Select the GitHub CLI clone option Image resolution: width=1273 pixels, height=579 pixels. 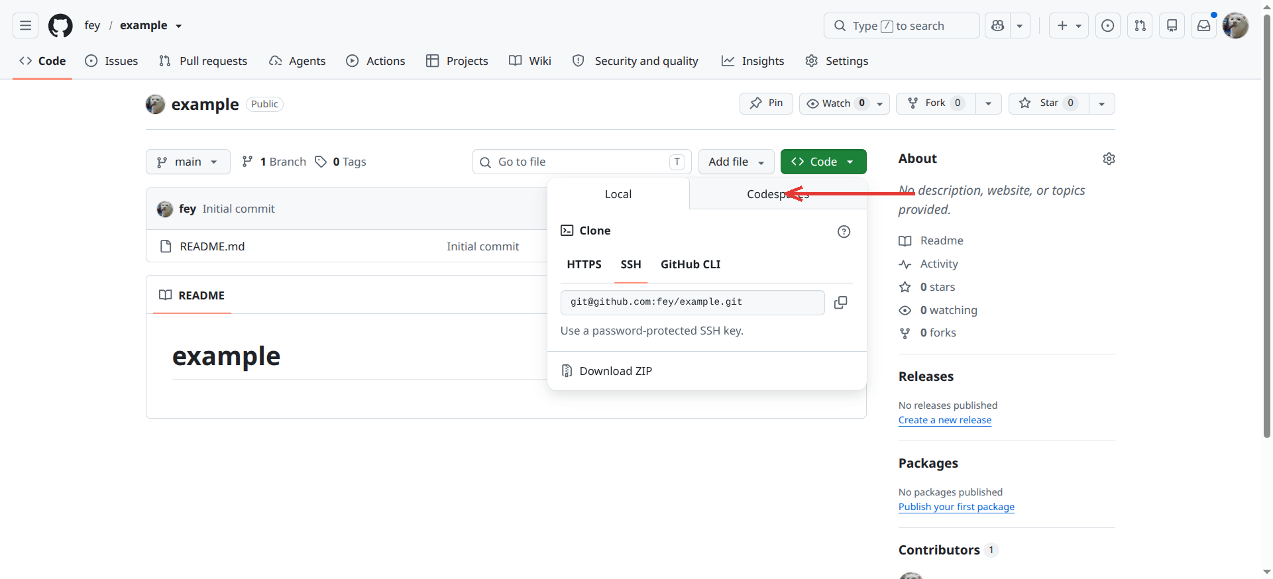pyautogui.click(x=691, y=264)
